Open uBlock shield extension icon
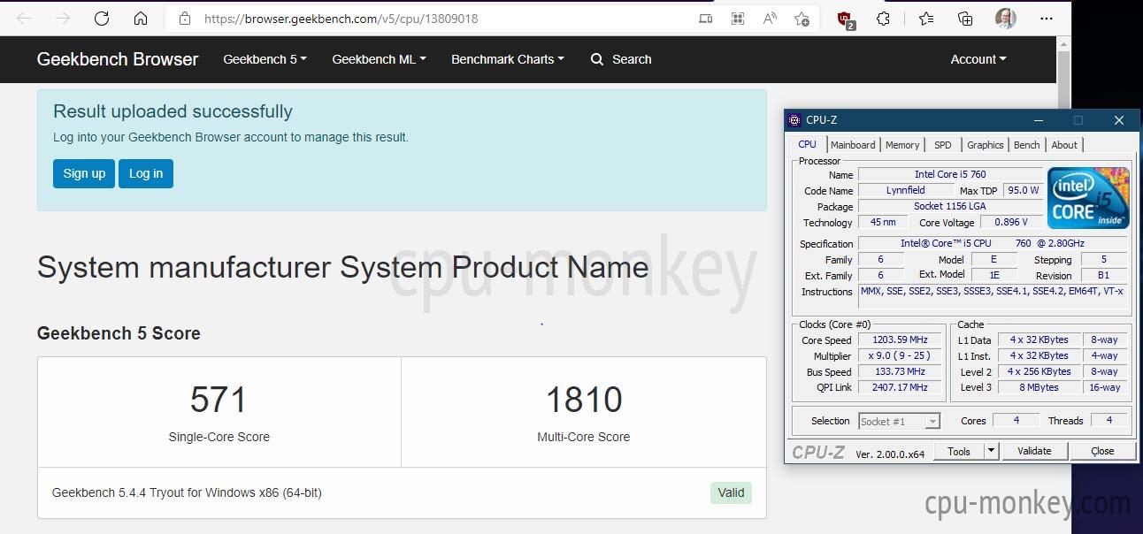This screenshot has height=534, width=1143. tap(846, 19)
